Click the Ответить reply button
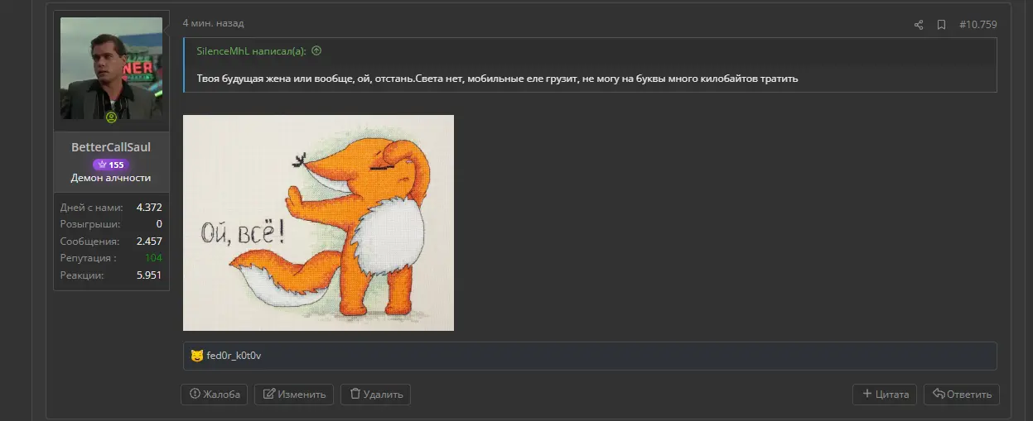The image size is (1033, 421). click(x=962, y=395)
